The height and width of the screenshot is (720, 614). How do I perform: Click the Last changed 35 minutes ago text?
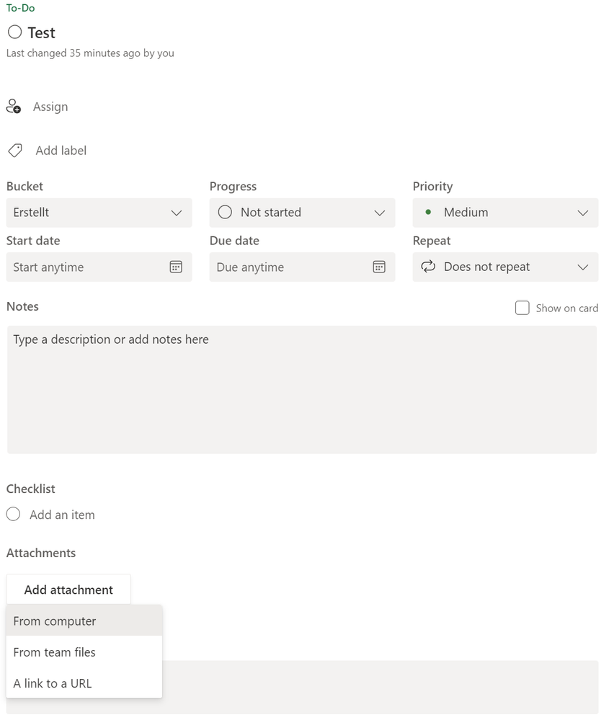(x=90, y=53)
